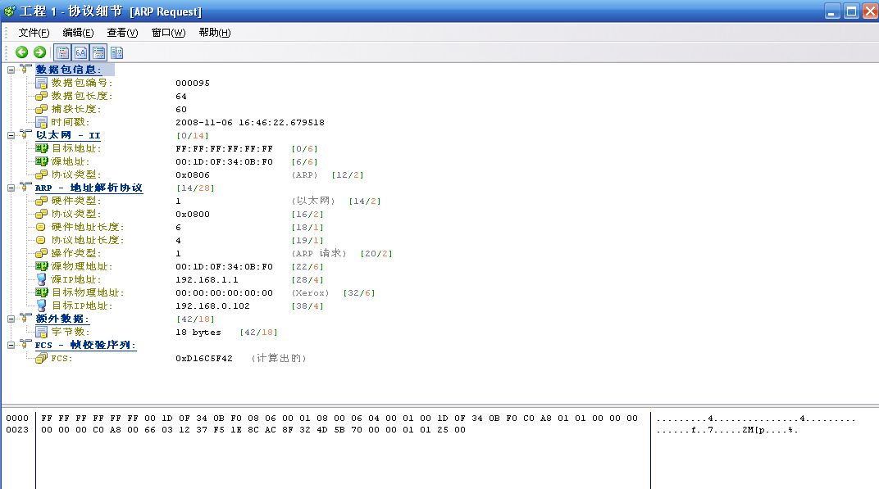
Task: Click the destination MAC FF:FF:FF:FF:FF:FF
Action: click(x=224, y=148)
